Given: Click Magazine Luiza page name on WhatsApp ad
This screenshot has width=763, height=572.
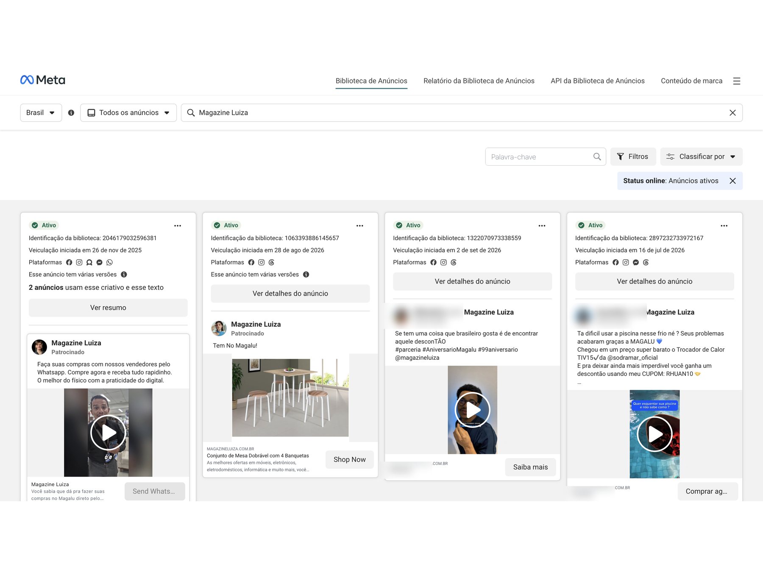Looking at the screenshot, I should click(76, 343).
